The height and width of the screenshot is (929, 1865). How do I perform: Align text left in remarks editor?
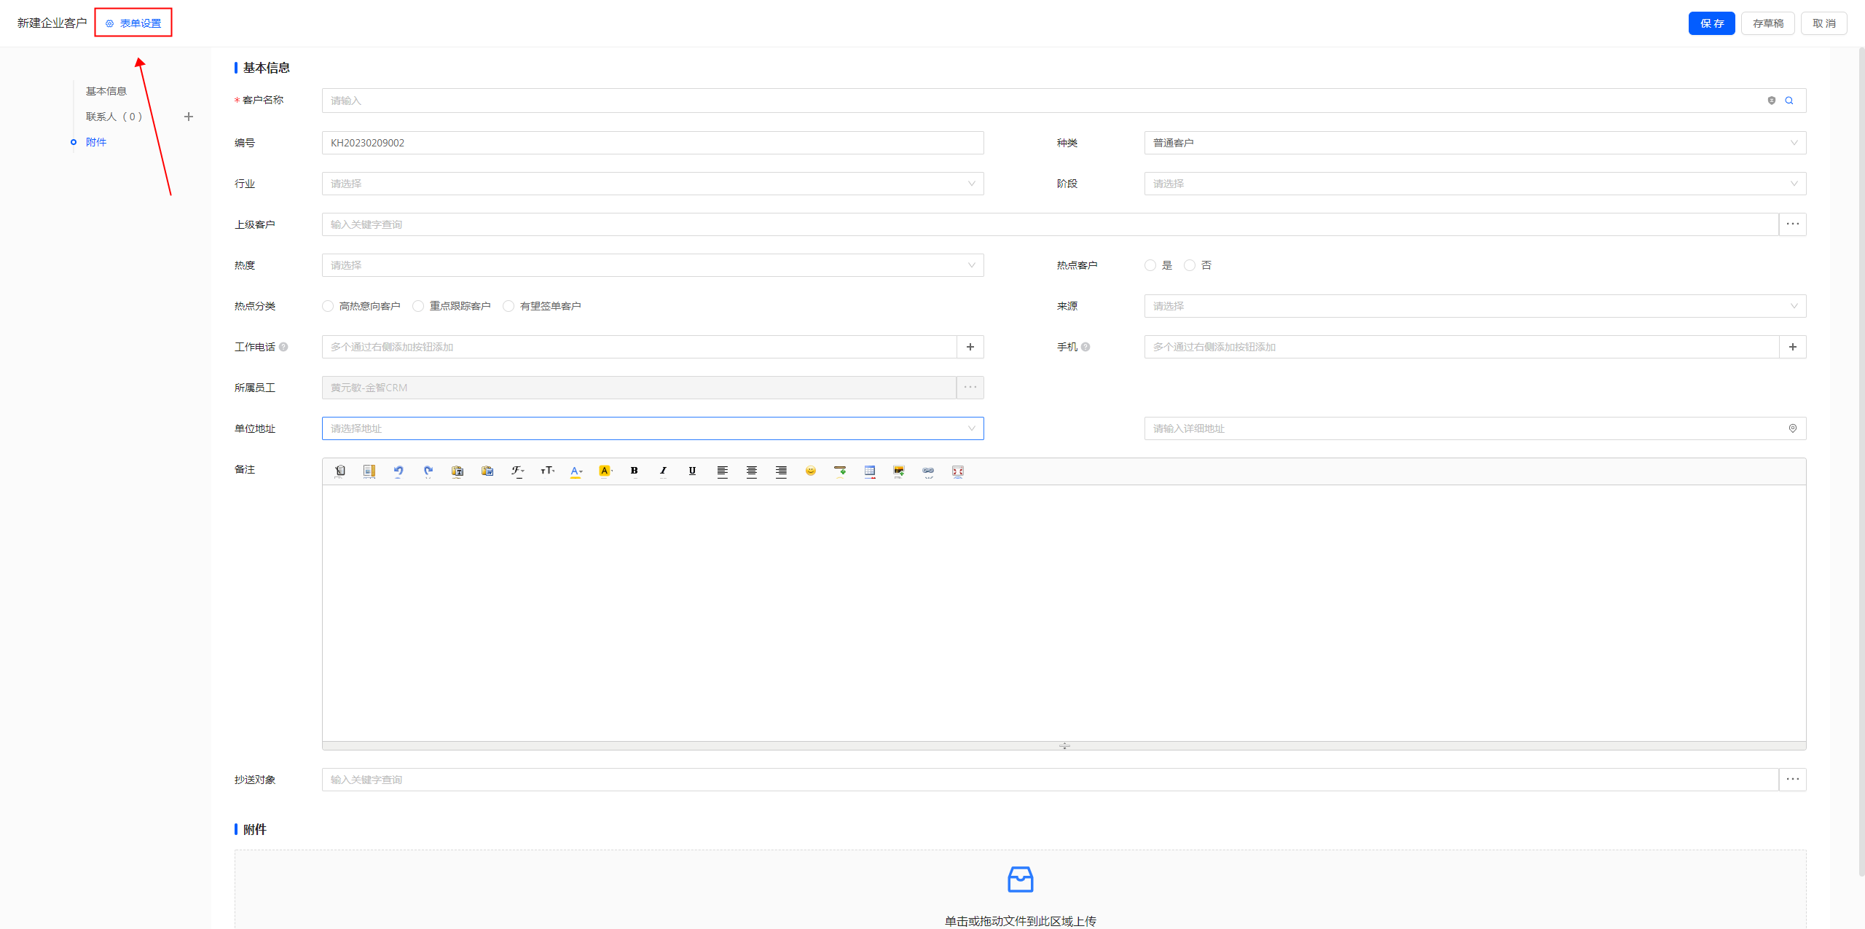pos(722,471)
